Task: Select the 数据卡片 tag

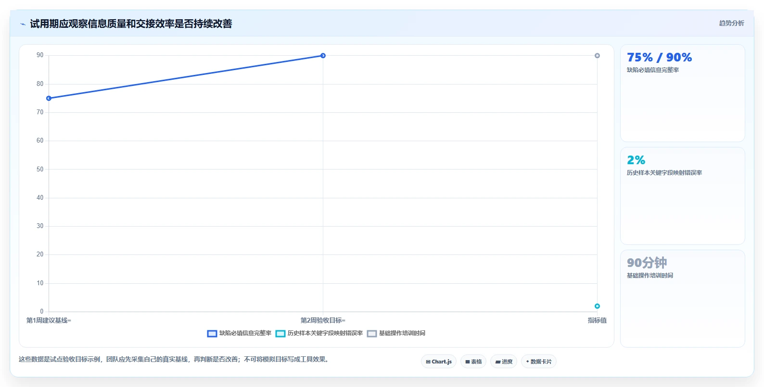Action: click(539, 362)
